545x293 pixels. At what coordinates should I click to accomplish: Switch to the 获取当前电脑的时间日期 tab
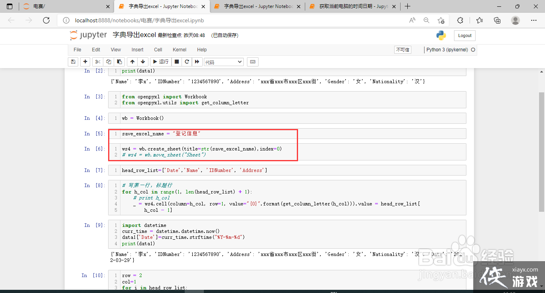tap(353, 6)
